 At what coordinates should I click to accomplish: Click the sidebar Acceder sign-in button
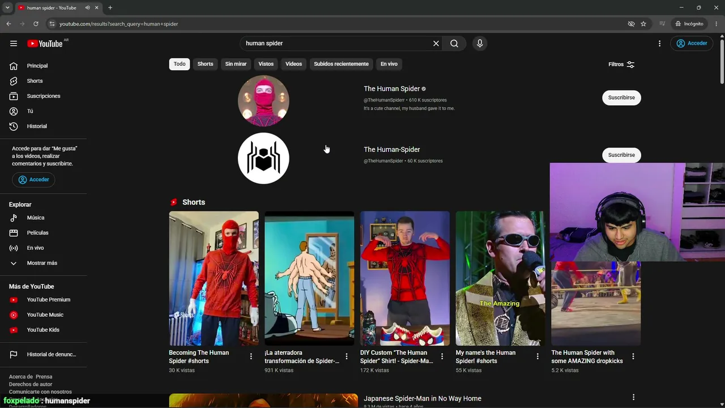pos(33,180)
